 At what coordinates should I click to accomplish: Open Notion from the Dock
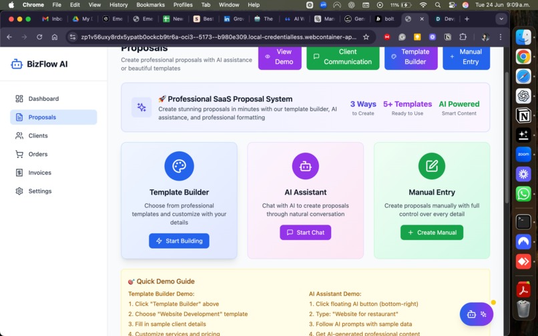tap(523, 115)
